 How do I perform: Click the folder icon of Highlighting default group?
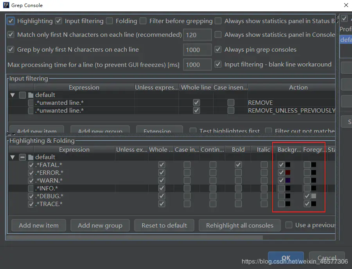(31, 157)
